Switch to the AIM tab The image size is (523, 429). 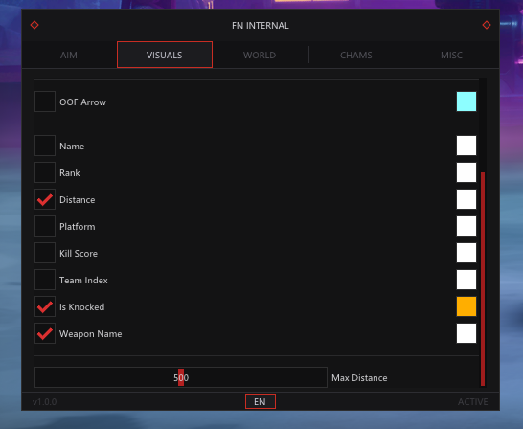(x=69, y=55)
